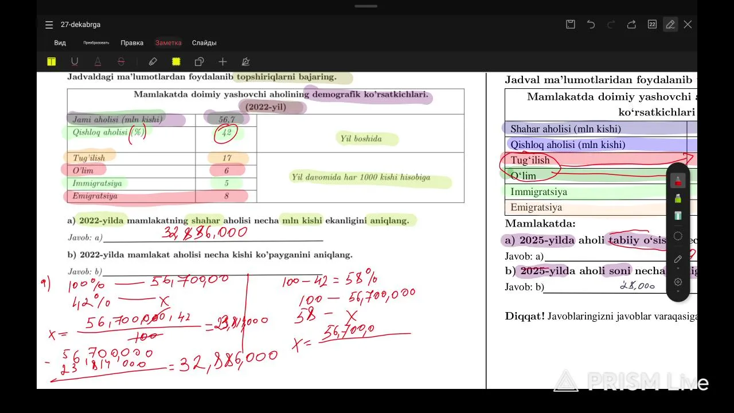This screenshot has height=413, width=734.
Task: Select the yellow text highlight tool
Action: tap(52, 62)
